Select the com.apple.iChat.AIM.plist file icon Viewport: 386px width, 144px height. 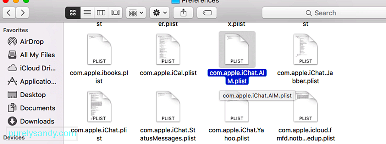(237, 49)
